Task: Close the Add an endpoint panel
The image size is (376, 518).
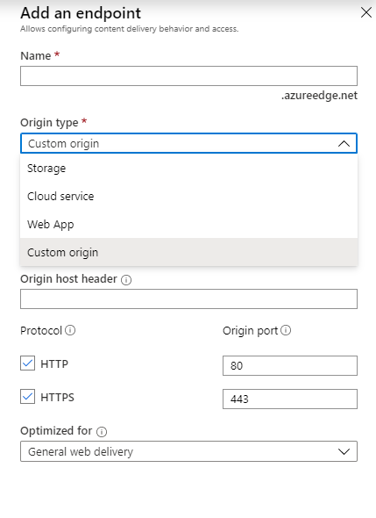Action: tap(366, 13)
